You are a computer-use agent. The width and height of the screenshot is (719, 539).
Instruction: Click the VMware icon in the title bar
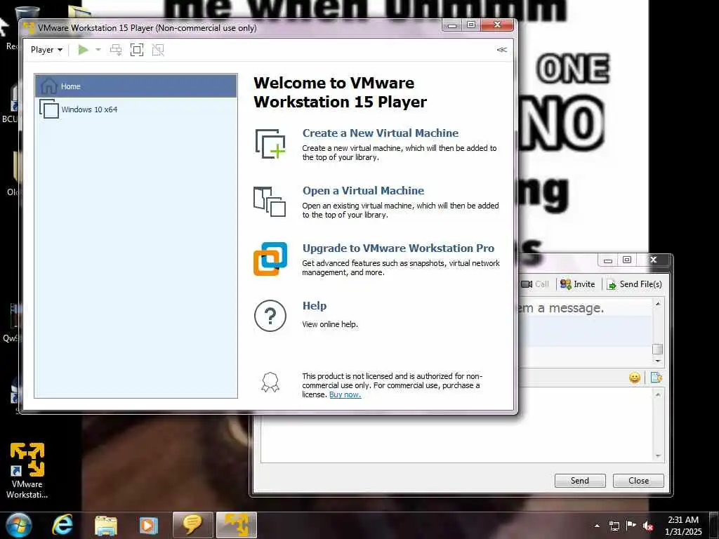pos(29,27)
